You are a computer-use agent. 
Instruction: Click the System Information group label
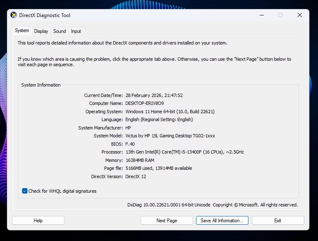(x=41, y=85)
